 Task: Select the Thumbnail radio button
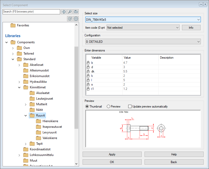[x=87, y=107]
